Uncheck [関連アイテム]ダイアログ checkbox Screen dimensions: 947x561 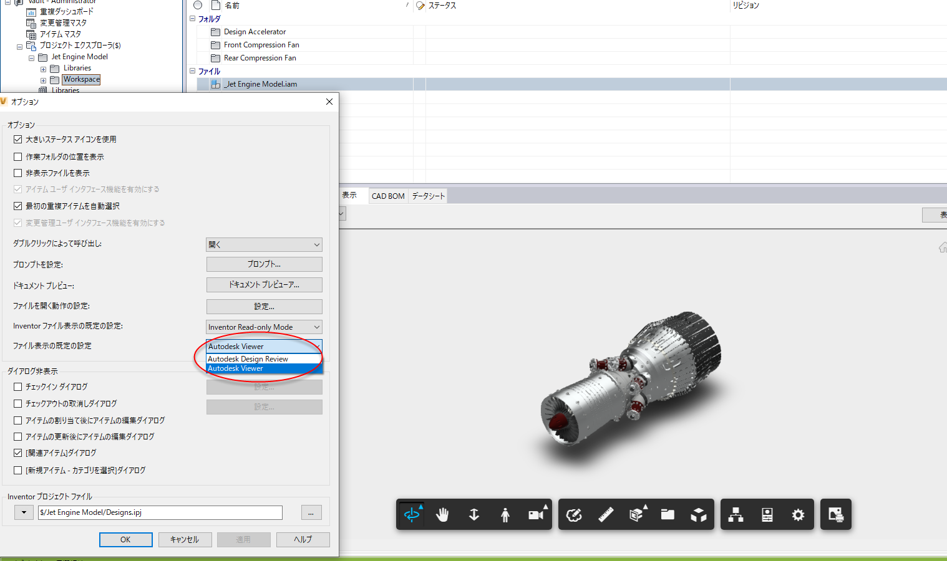(x=18, y=453)
